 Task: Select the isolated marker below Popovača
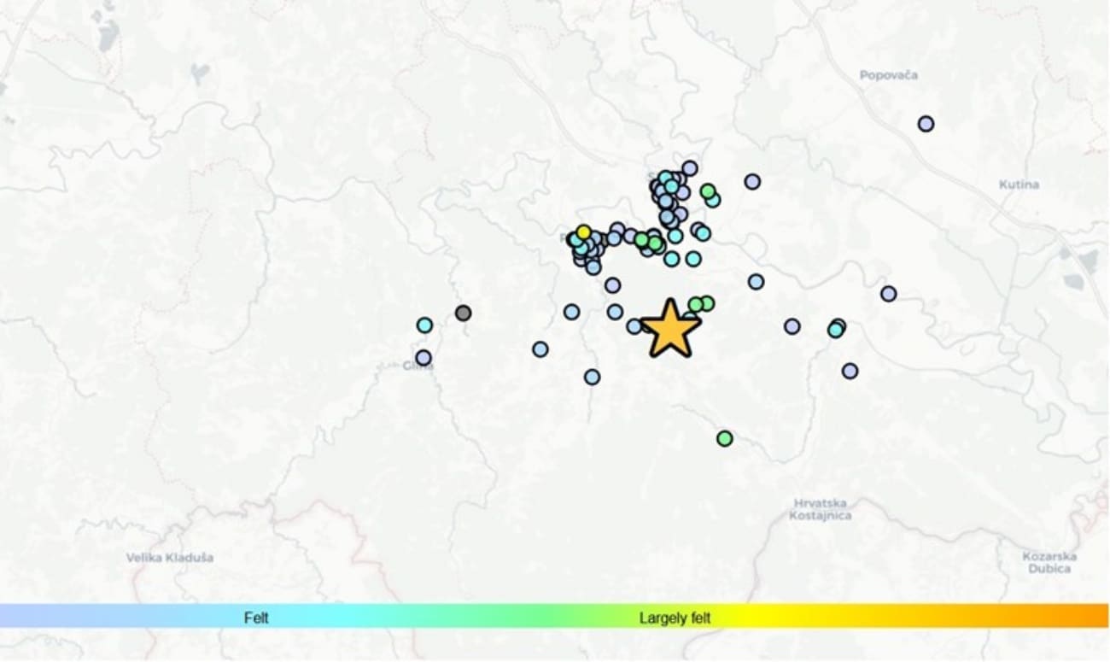pyautogui.click(x=926, y=124)
